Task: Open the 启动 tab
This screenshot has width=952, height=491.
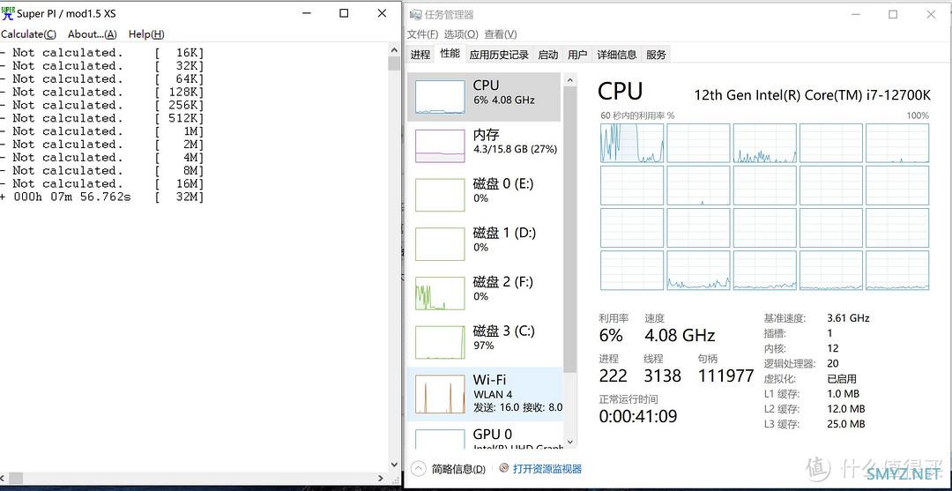Action: click(548, 55)
